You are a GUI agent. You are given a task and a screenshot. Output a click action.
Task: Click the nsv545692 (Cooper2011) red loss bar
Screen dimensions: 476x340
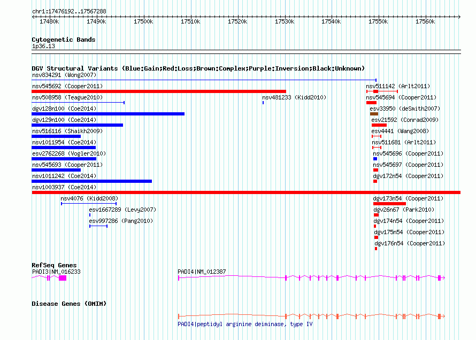coord(159,91)
